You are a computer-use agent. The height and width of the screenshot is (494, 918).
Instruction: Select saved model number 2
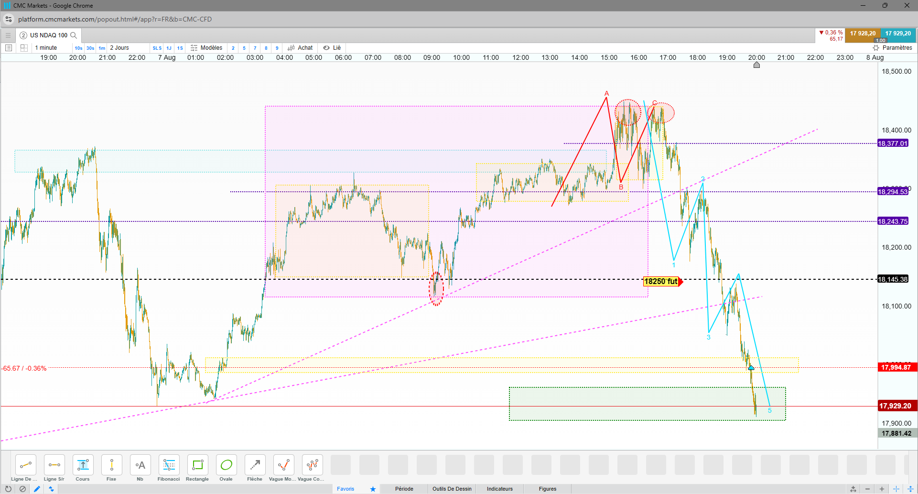(x=233, y=48)
